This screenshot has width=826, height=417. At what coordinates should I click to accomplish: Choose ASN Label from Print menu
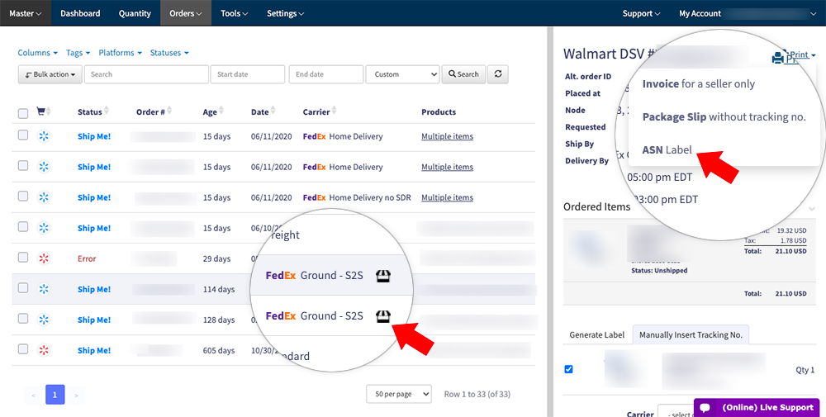[x=667, y=150]
